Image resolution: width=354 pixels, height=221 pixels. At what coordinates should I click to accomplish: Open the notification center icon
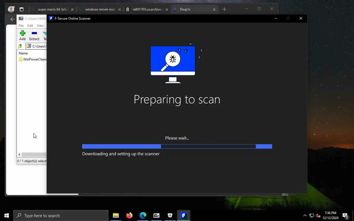click(x=345, y=215)
